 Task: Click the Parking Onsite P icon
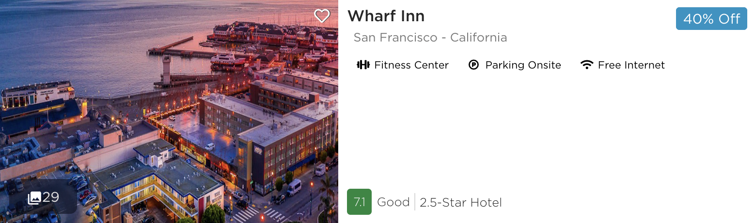[x=474, y=65]
